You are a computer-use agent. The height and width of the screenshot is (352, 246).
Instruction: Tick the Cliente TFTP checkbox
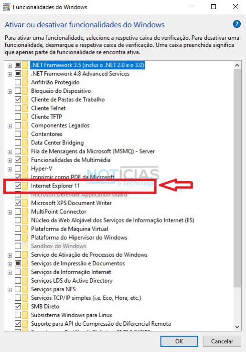18,117
